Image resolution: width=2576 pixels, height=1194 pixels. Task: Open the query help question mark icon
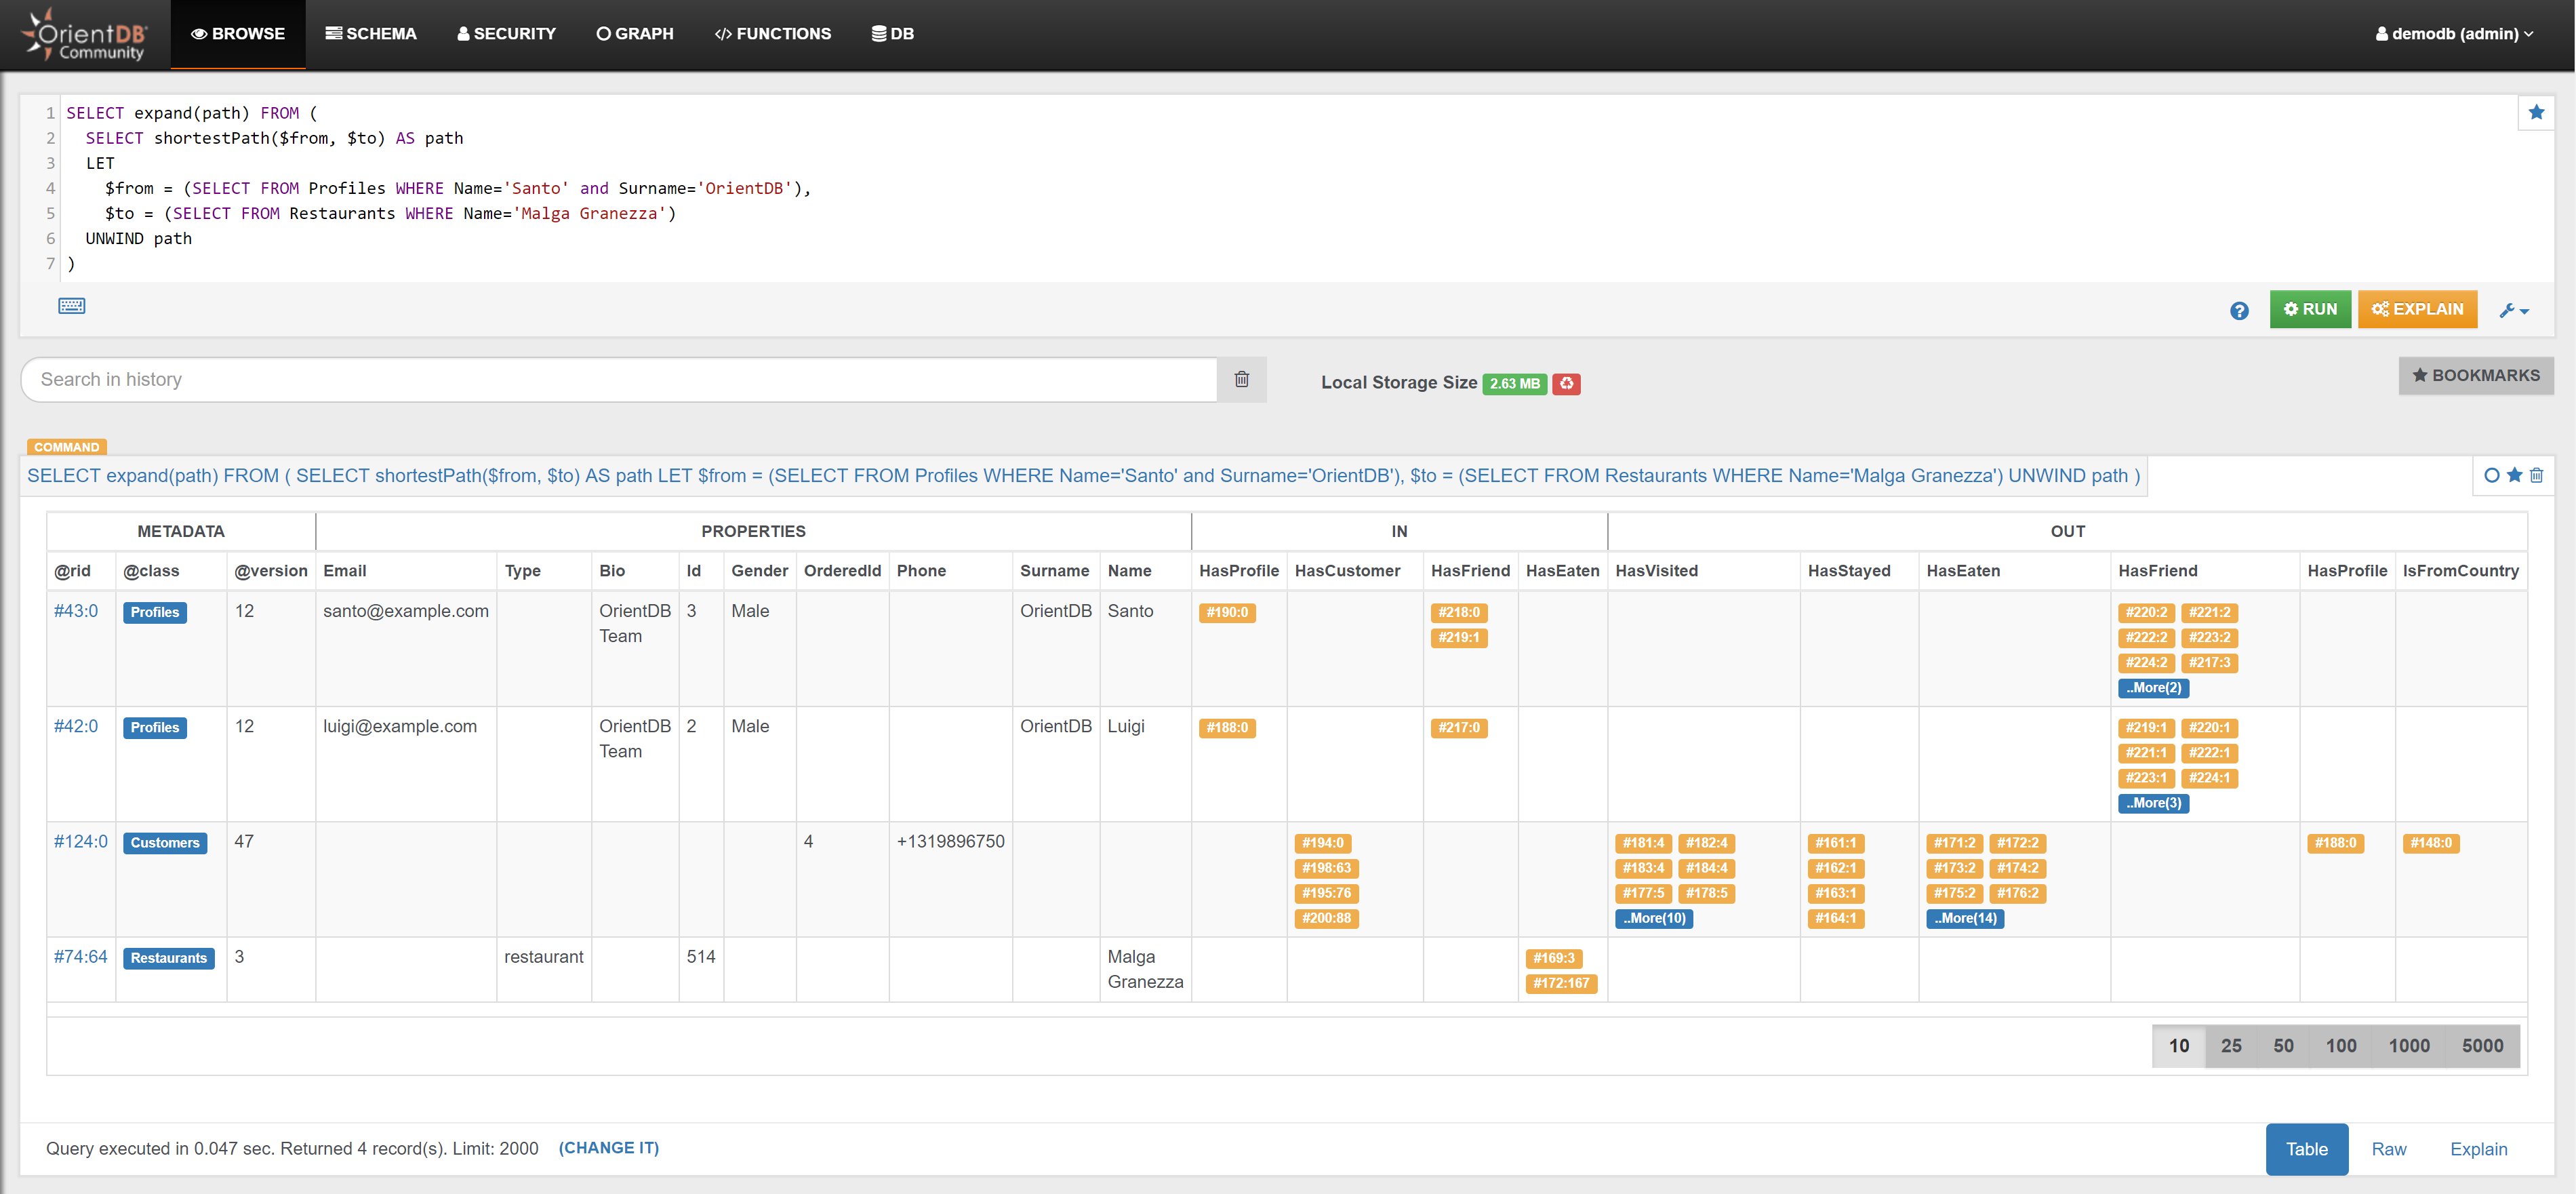pyautogui.click(x=2239, y=311)
